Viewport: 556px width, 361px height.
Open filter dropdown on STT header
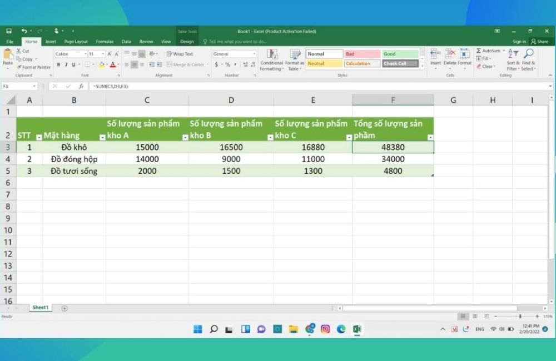tap(39, 137)
